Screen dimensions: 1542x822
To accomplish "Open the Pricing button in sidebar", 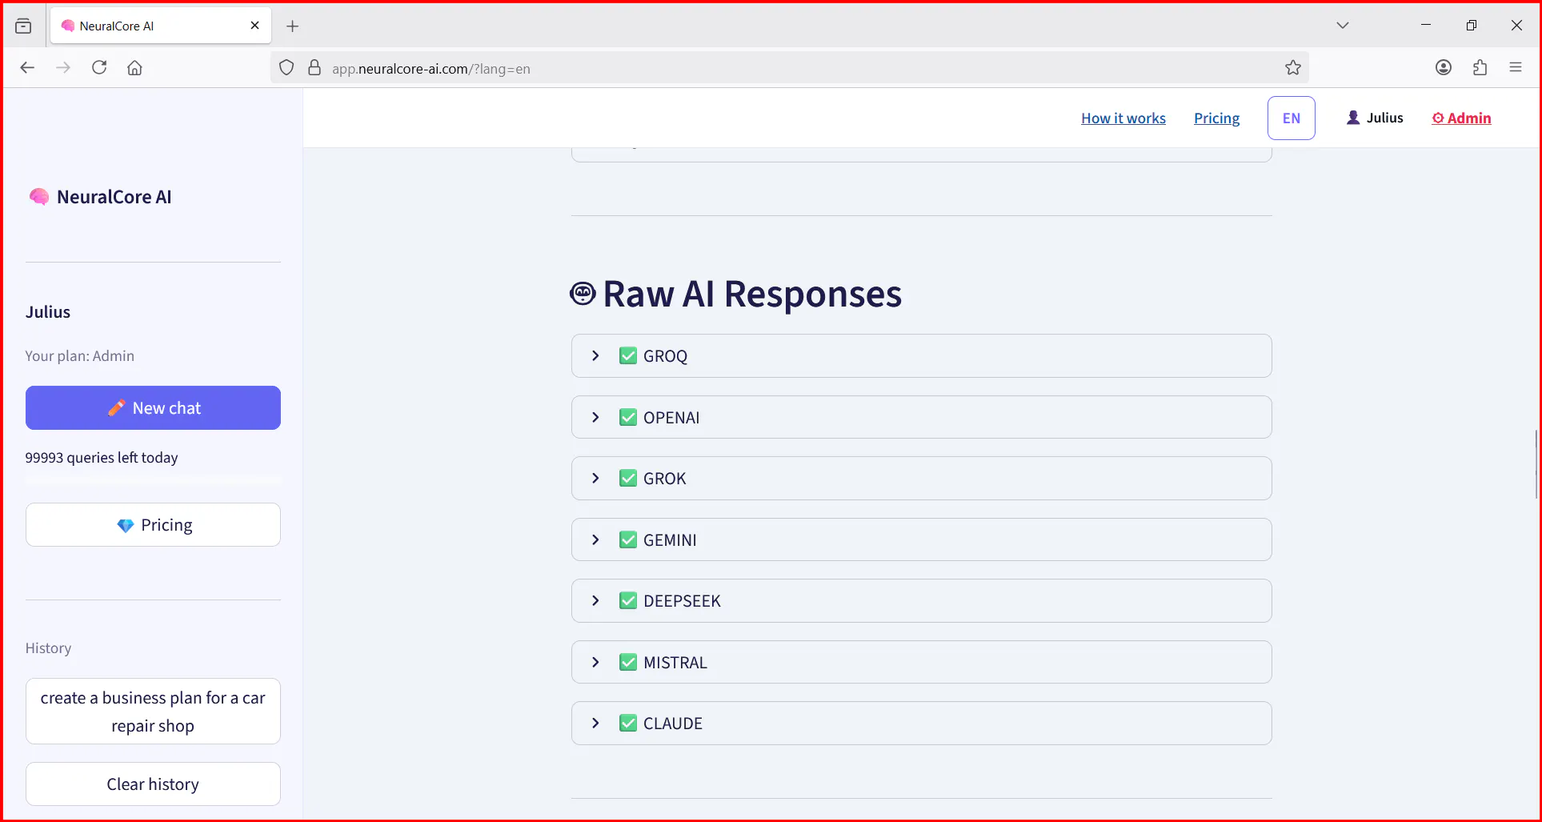I will [x=153, y=525].
